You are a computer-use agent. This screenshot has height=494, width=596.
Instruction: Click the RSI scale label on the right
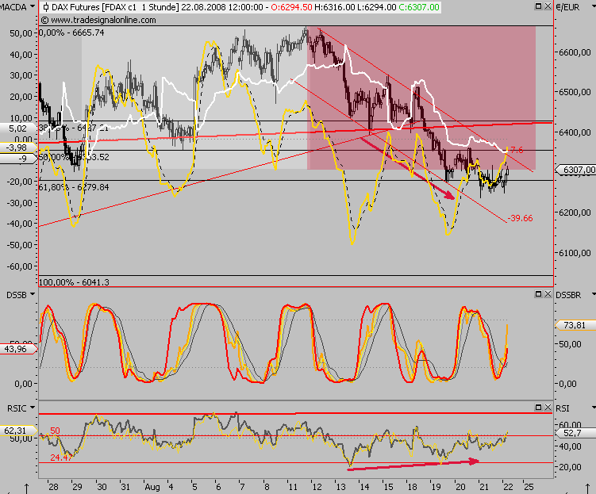[563, 408]
